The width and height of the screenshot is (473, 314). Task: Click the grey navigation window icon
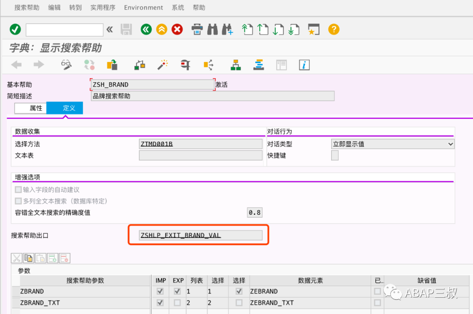pos(282,64)
